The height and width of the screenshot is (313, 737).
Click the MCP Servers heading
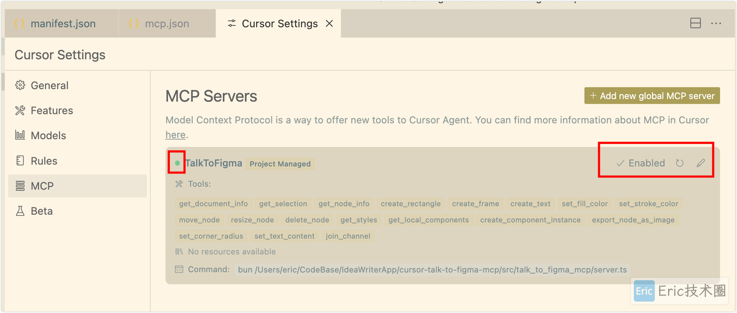pyautogui.click(x=211, y=96)
